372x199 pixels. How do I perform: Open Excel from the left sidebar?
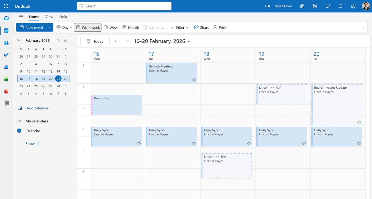point(6,79)
